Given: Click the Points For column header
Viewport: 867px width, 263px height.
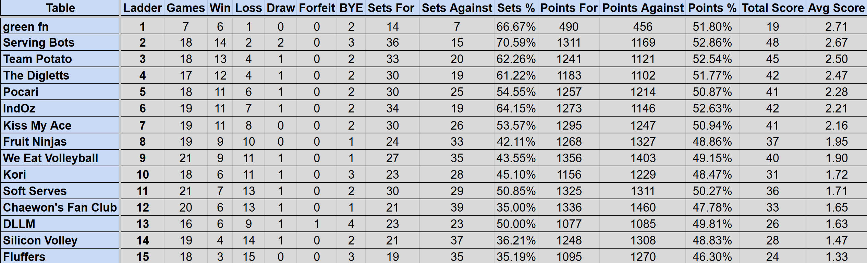Looking at the screenshot, I should 569,8.
